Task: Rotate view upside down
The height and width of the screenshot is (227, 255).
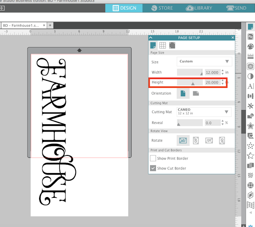Action: coord(209,141)
